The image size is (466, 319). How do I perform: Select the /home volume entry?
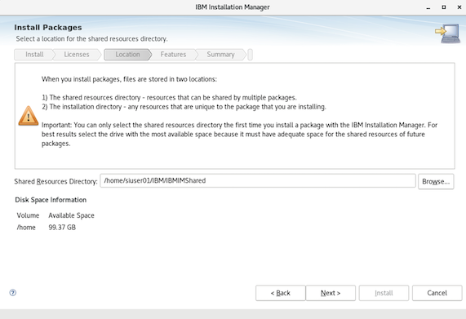point(26,228)
